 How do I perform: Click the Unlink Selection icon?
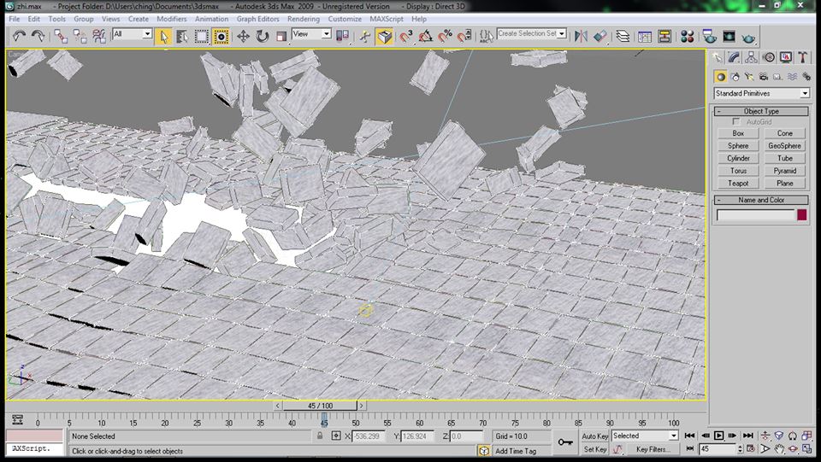pyautogui.click(x=80, y=36)
